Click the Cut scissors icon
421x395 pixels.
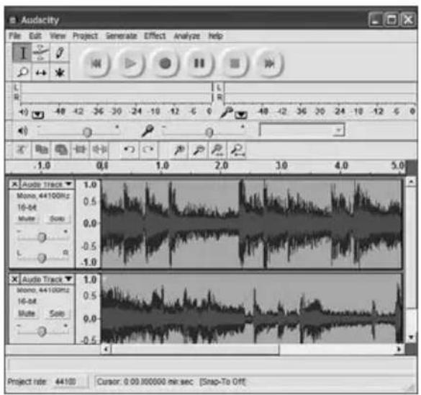[22, 150]
